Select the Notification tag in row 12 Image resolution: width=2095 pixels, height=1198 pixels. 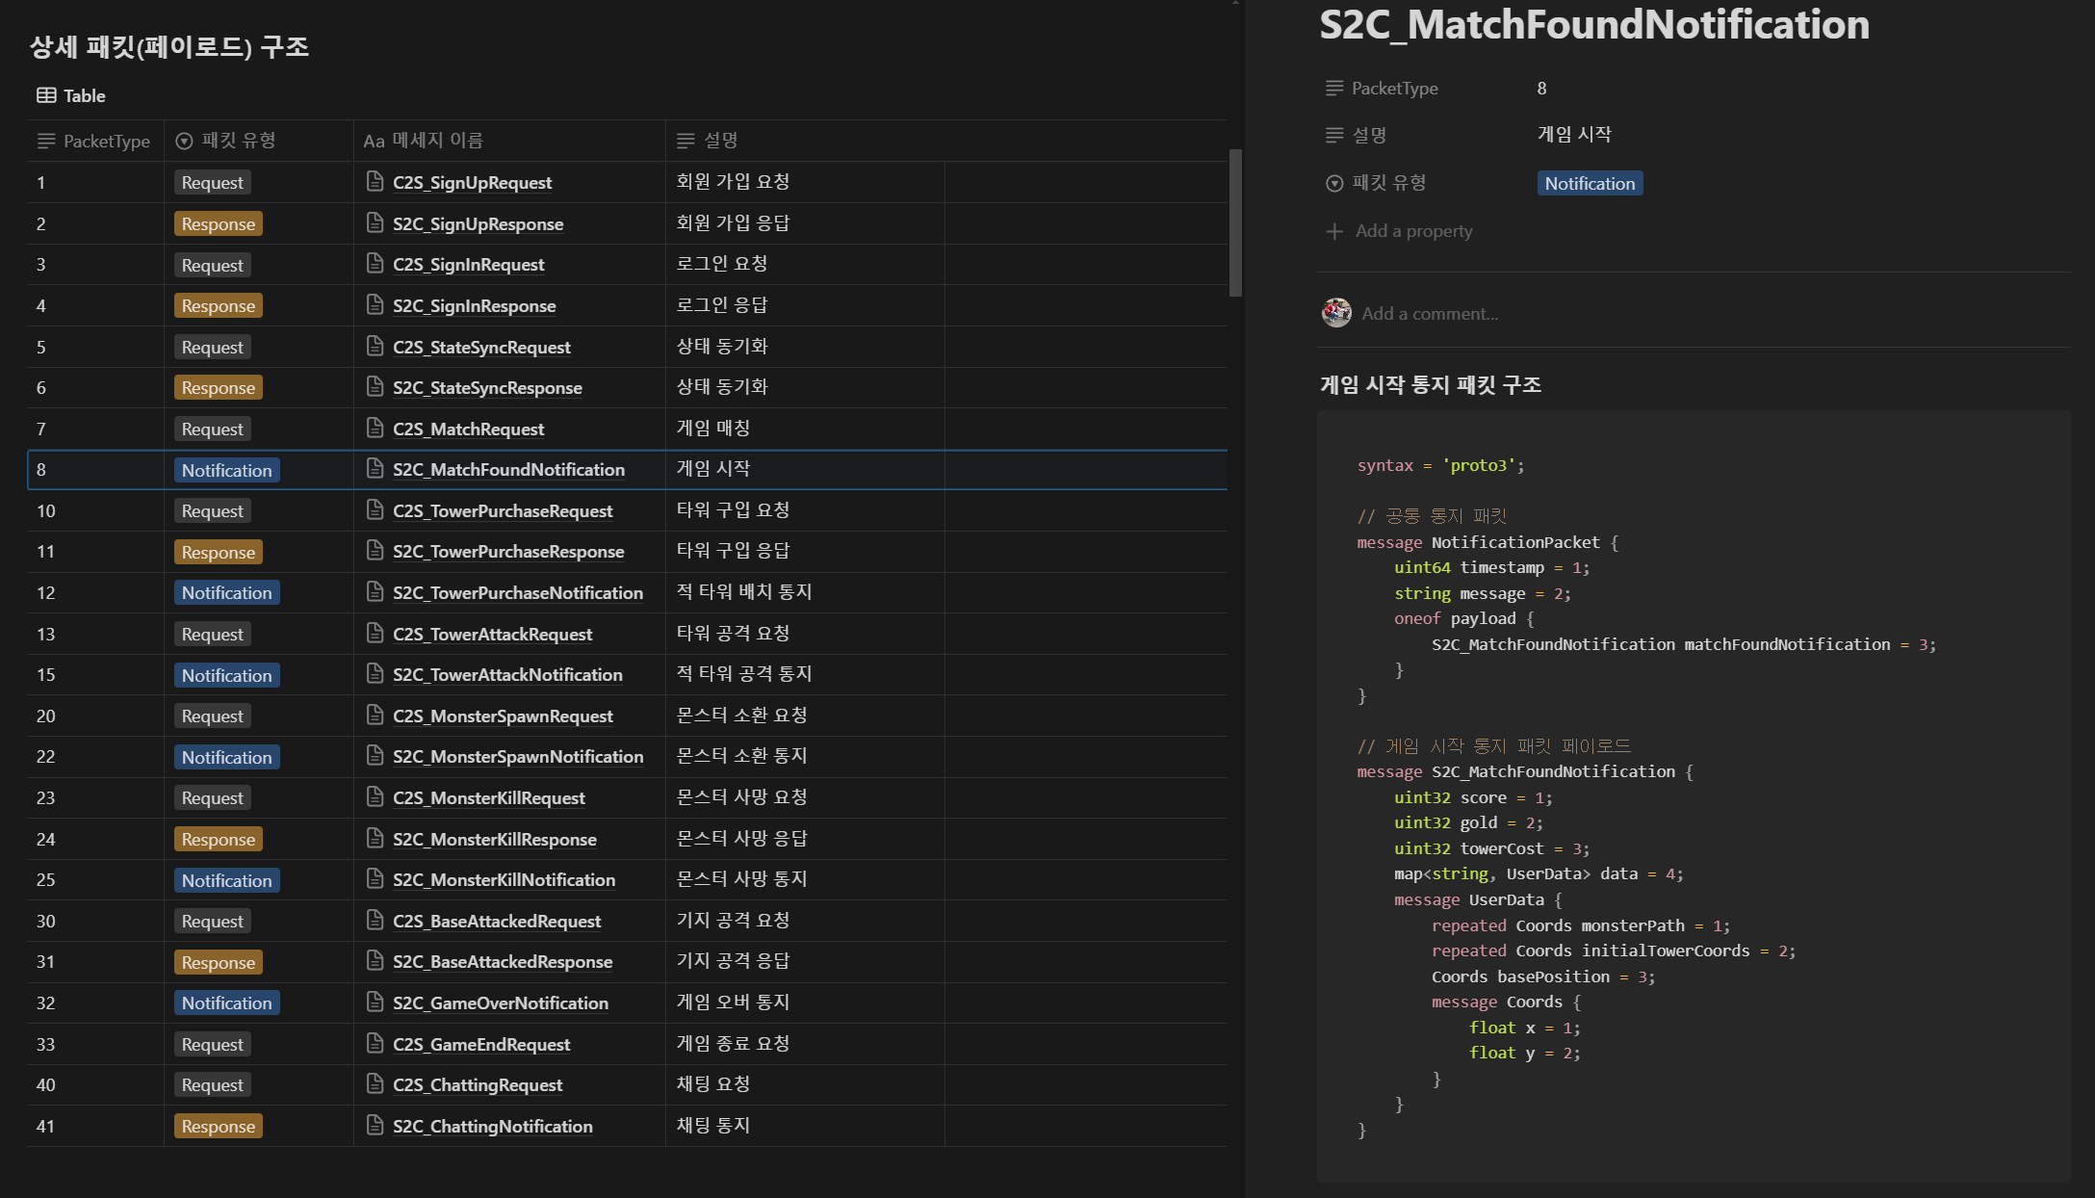pos(226,592)
